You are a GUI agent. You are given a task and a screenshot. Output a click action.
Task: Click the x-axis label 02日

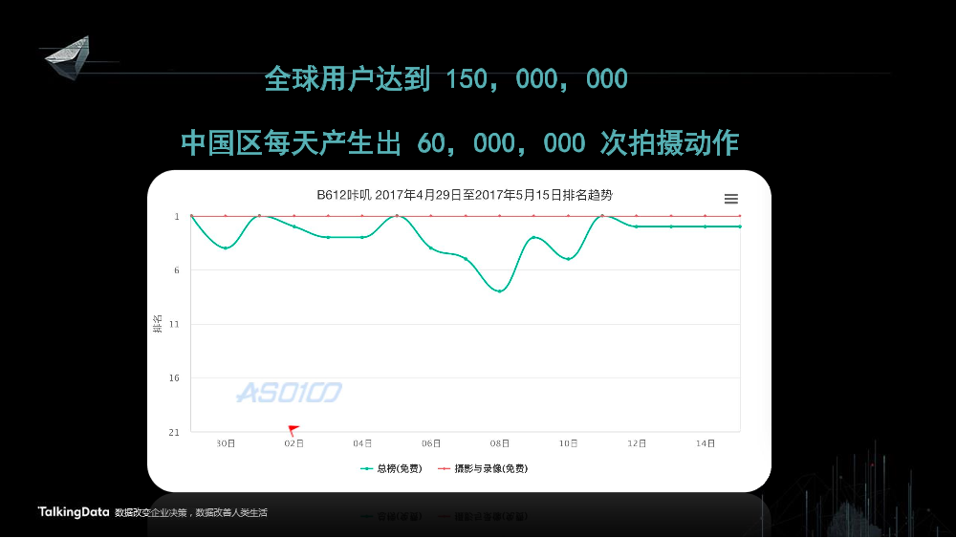[293, 443]
